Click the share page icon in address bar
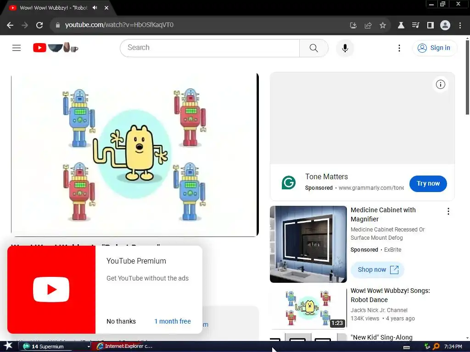The image size is (470, 352). [x=368, y=26]
